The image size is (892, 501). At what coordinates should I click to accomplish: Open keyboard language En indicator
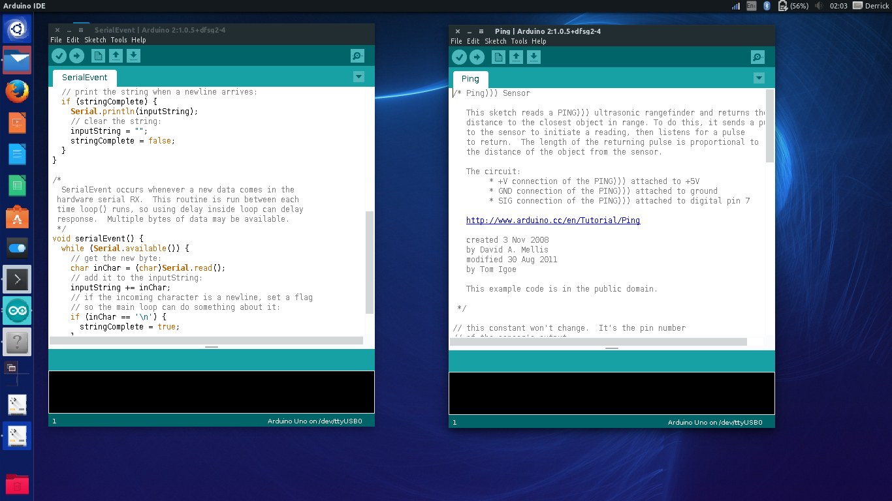click(752, 6)
